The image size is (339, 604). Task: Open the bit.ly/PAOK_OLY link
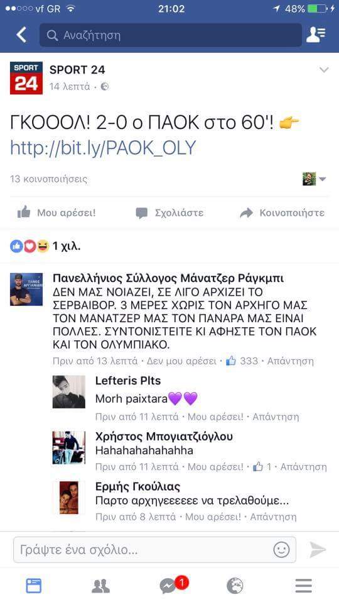103,148
